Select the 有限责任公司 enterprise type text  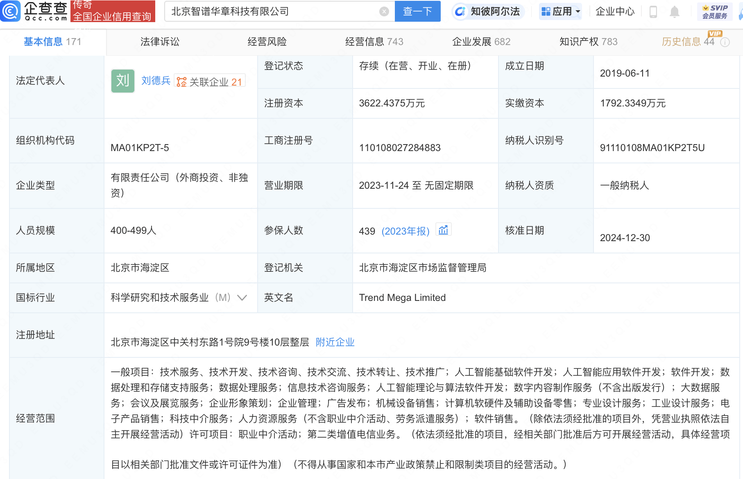179,185
